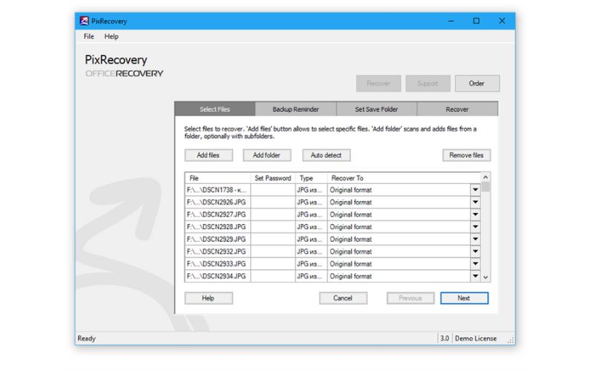Click the Auto detect button
The height and width of the screenshot is (371, 593).
click(x=326, y=155)
